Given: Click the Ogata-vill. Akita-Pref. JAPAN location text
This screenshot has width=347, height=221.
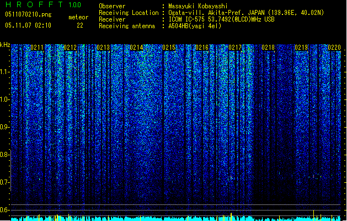Looking at the screenshot, I should point(246,13).
